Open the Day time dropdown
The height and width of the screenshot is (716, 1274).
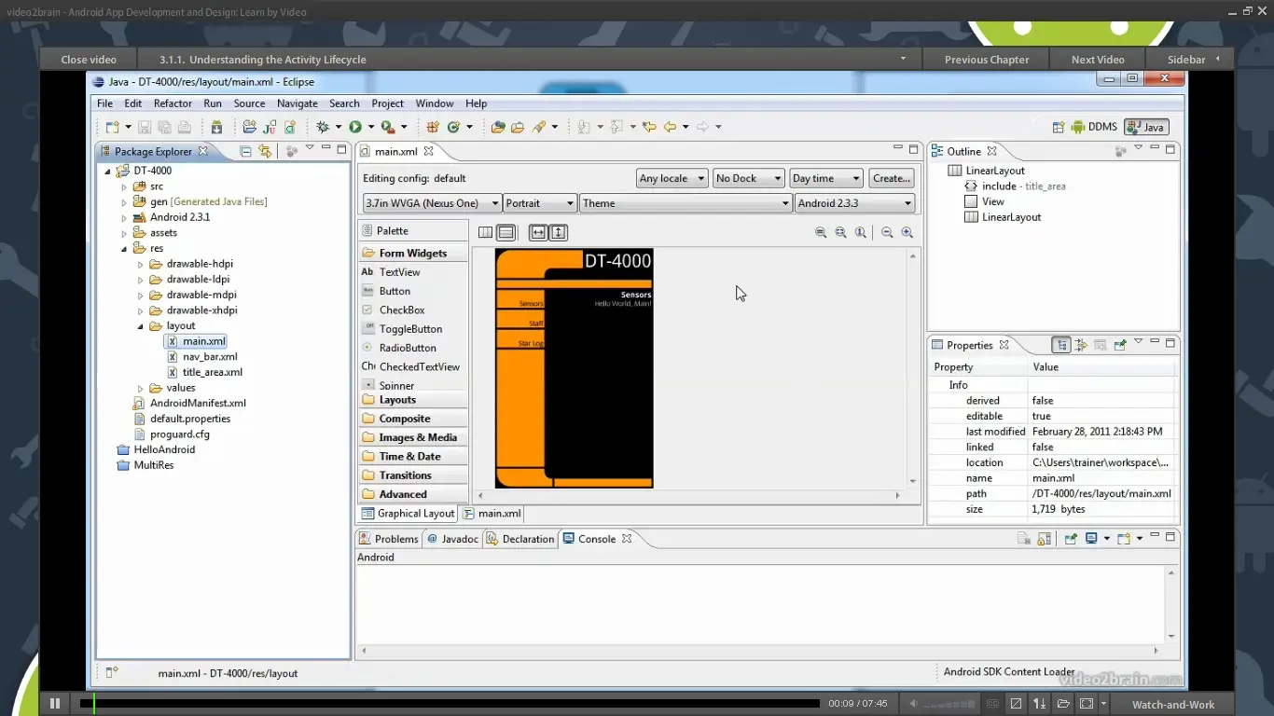point(826,178)
